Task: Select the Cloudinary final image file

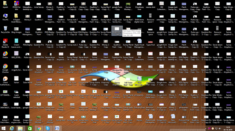Action: tap(139, 6)
